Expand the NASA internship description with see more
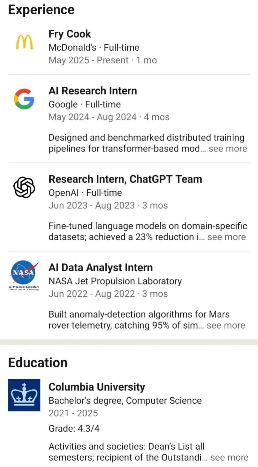Image resolution: width=258 pixels, height=467 pixels. pos(226,326)
